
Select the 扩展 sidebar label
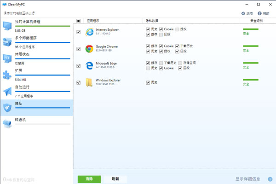(x=18, y=70)
